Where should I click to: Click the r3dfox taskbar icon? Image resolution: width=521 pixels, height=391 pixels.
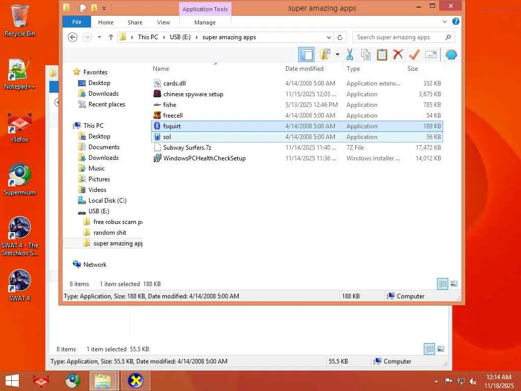[x=41, y=381]
